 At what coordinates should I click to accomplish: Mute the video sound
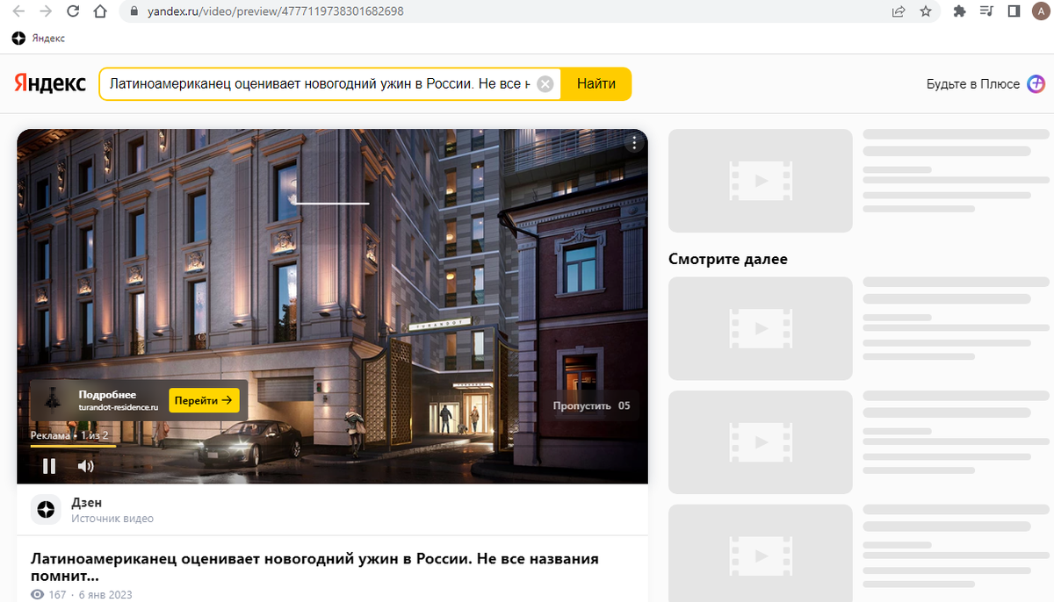(x=85, y=466)
